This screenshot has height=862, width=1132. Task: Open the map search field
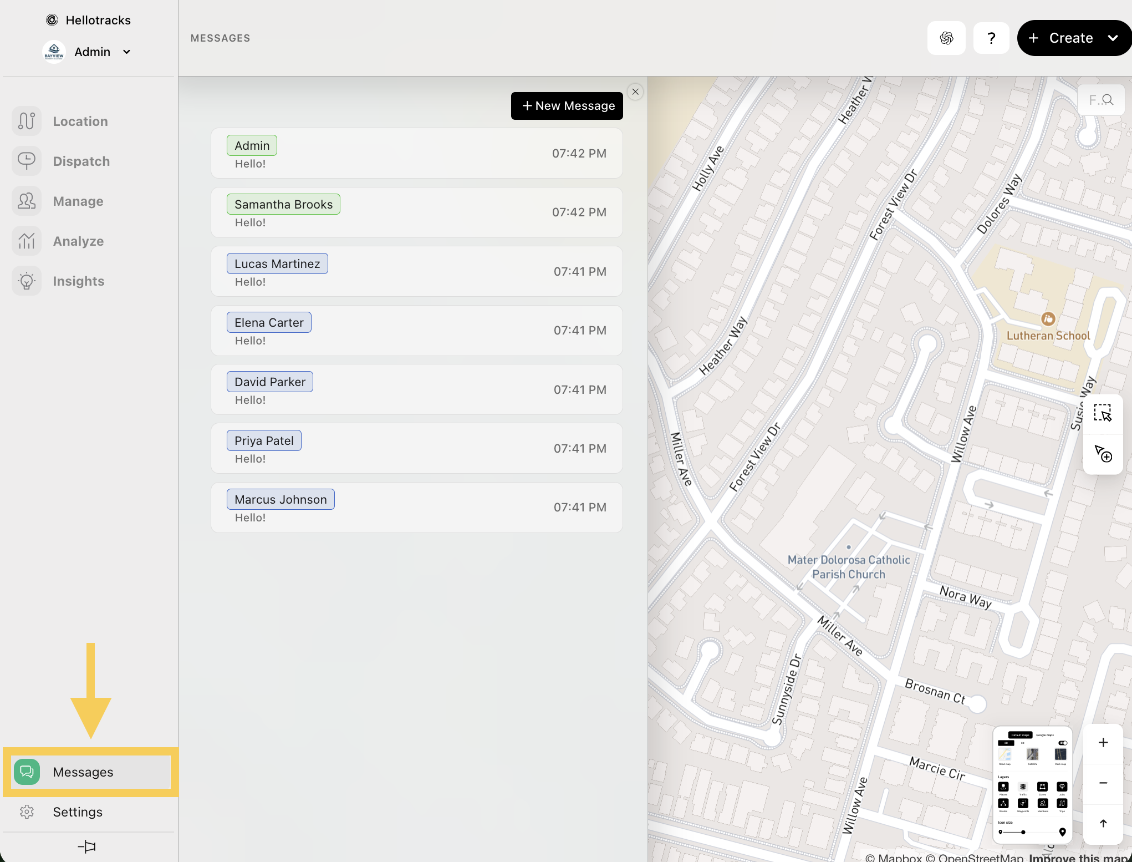[1101, 100]
